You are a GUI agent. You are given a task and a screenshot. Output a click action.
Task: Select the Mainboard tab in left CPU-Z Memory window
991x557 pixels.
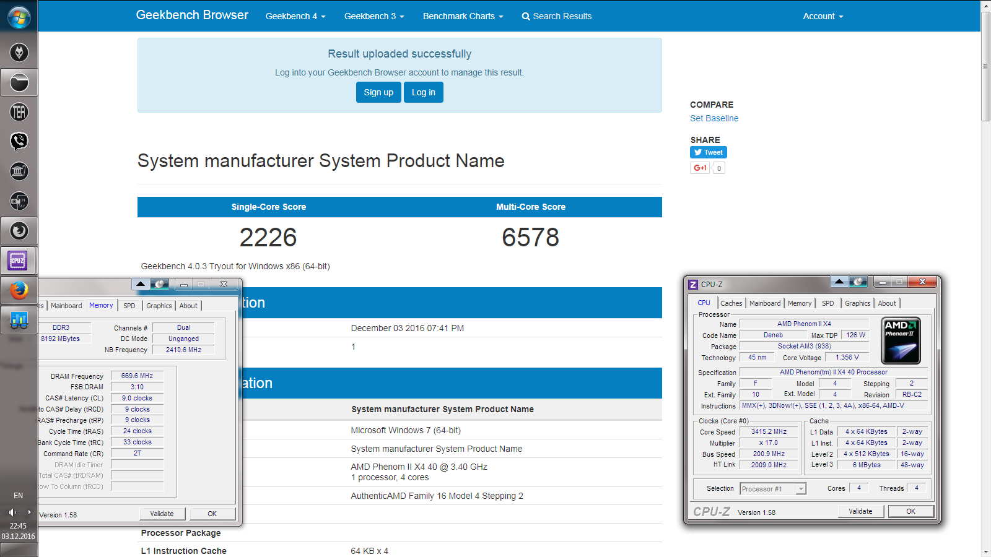pyautogui.click(x=66, y=306)
